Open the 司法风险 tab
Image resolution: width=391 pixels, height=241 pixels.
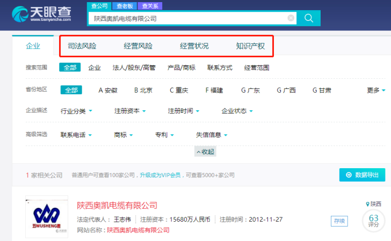pos(82,46)
